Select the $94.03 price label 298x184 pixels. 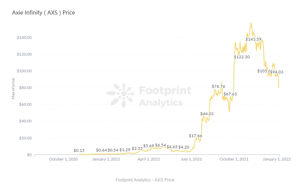(x=277, y=72)
